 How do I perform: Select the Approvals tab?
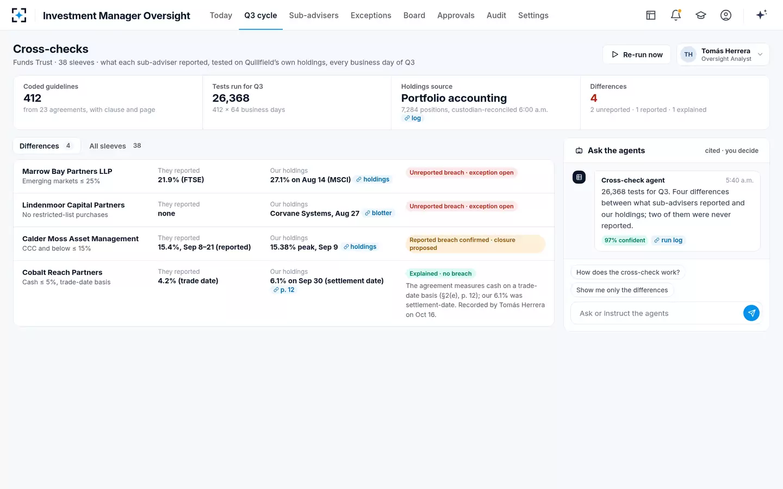click(456, 15)
